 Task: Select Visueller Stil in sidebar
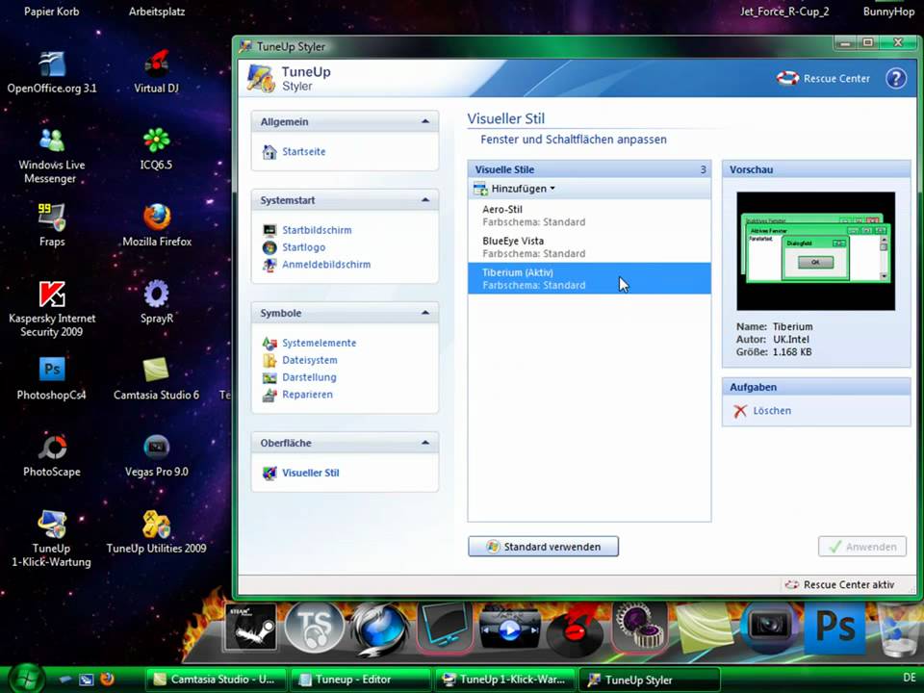[310, 473]
